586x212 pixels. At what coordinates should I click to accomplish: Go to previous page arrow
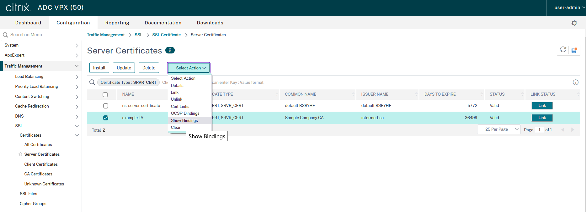563,130
